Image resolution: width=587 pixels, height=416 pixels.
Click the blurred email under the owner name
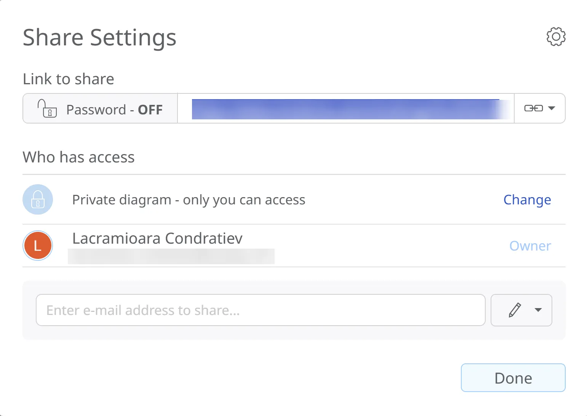(171, 256)
